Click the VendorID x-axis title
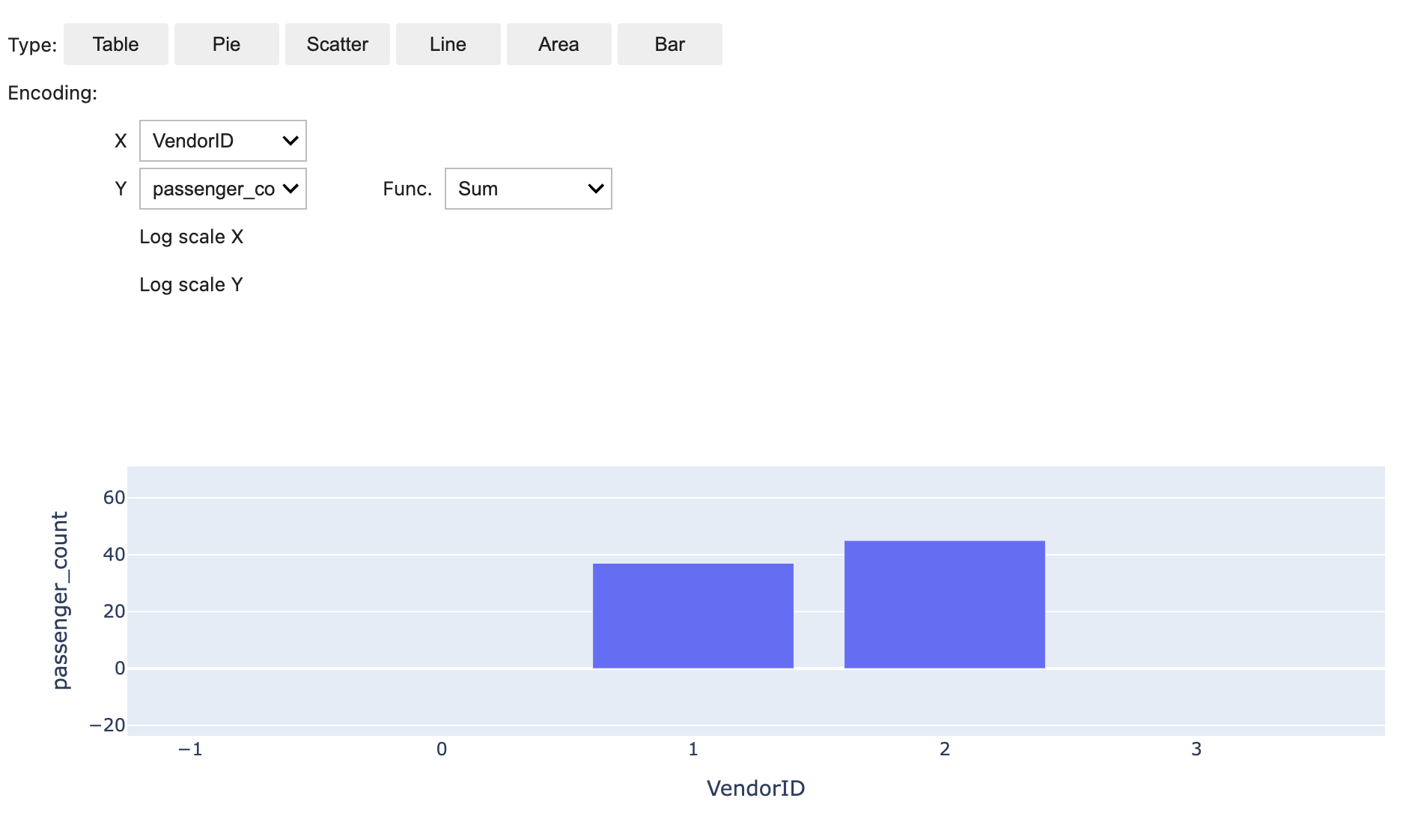 coord(756,788)
